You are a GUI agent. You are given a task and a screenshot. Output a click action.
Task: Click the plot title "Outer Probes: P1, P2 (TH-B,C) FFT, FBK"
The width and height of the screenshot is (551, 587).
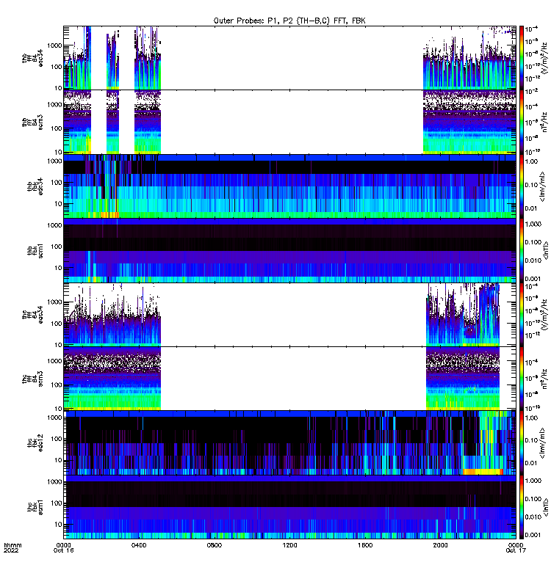[289, 21]
